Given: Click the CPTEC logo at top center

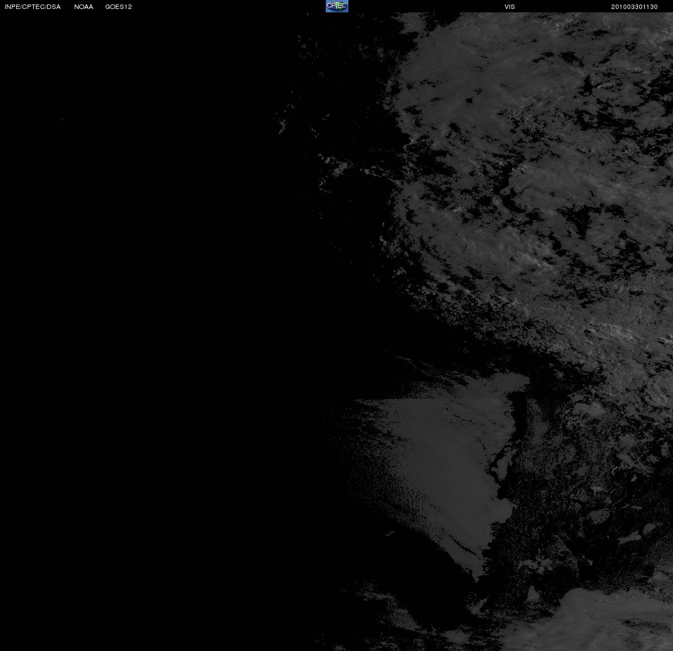Looking at the screenshot, I should (337, 6).
